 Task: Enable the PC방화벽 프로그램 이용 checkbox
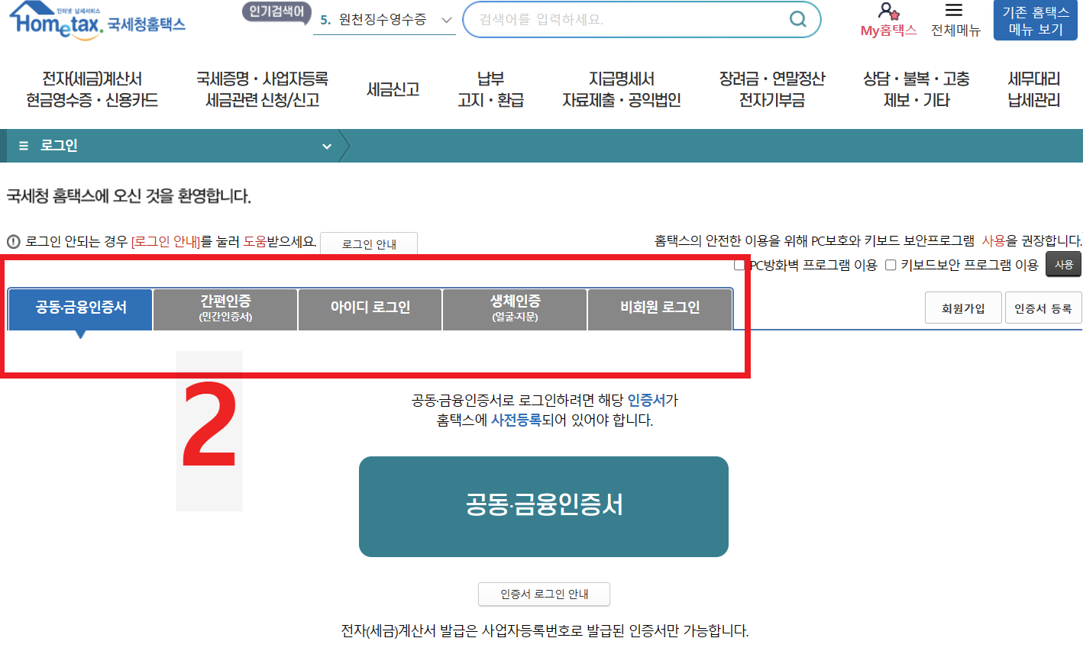pos(739,265)
